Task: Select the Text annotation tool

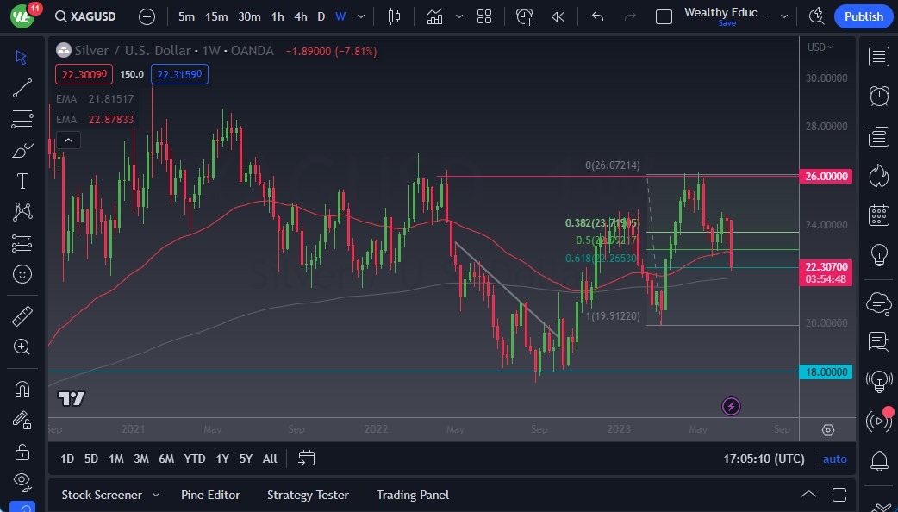Action: click(x=22, y=181)
